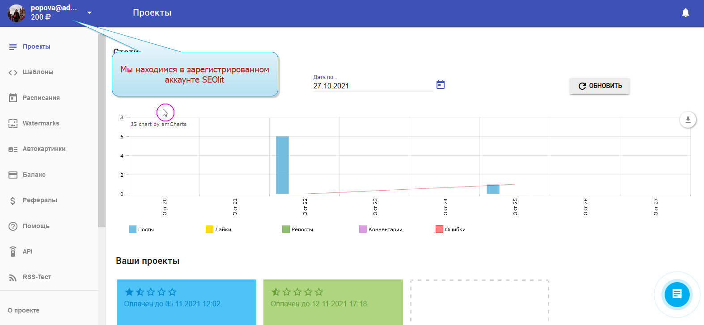
Task: Click the user profile avatar
Action: [17, 13]
